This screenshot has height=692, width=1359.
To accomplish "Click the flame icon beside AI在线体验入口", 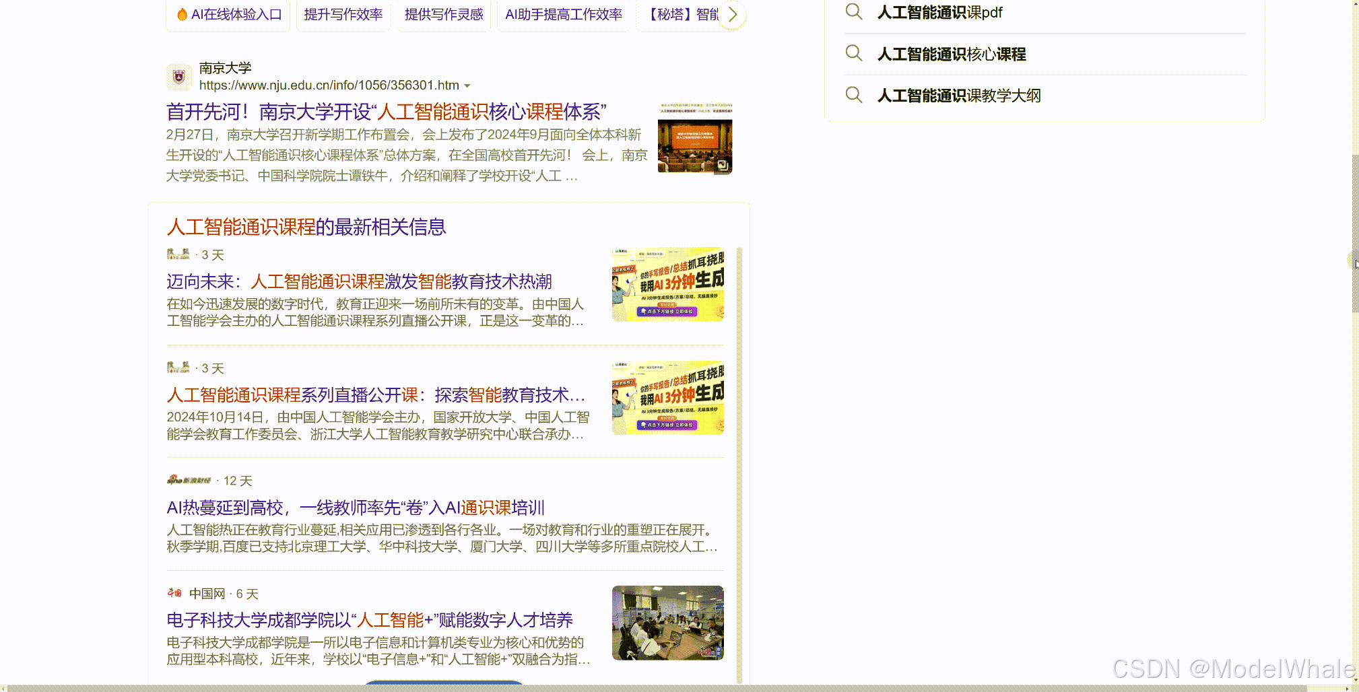I will click(x=182, y=14).
